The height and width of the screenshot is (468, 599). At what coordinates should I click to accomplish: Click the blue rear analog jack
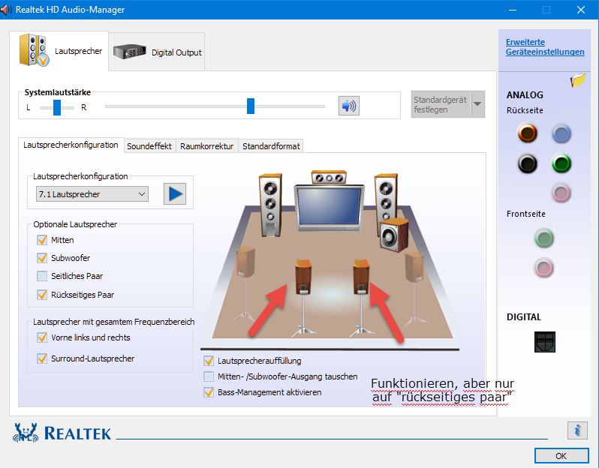point(561,133)
